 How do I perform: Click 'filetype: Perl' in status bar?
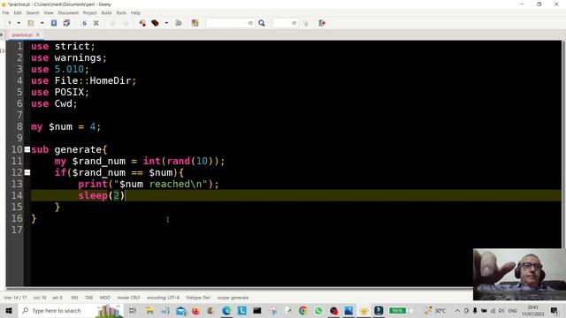click(x=198, y=298)
